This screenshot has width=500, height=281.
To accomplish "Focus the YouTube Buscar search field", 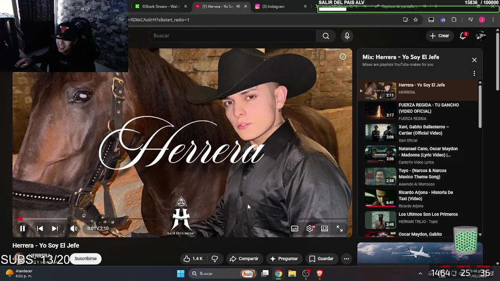I will pos(232,36).
